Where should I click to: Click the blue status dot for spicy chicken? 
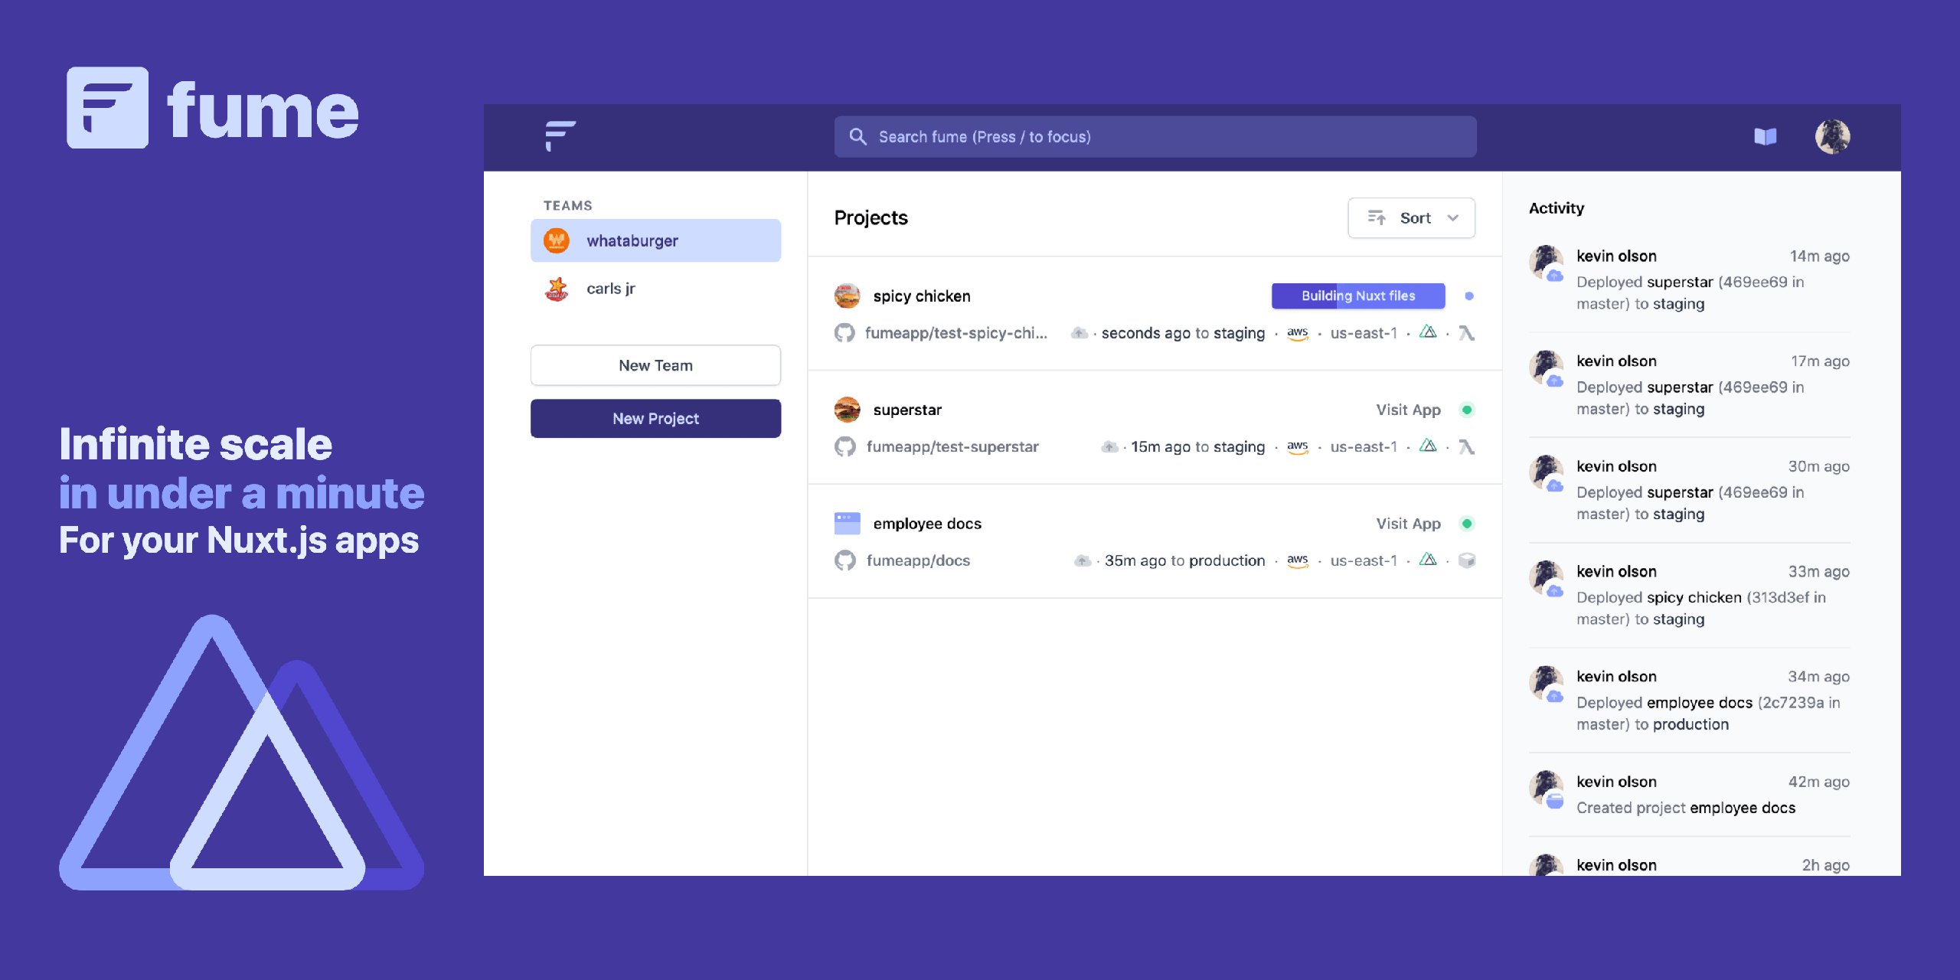(1468, 296)
